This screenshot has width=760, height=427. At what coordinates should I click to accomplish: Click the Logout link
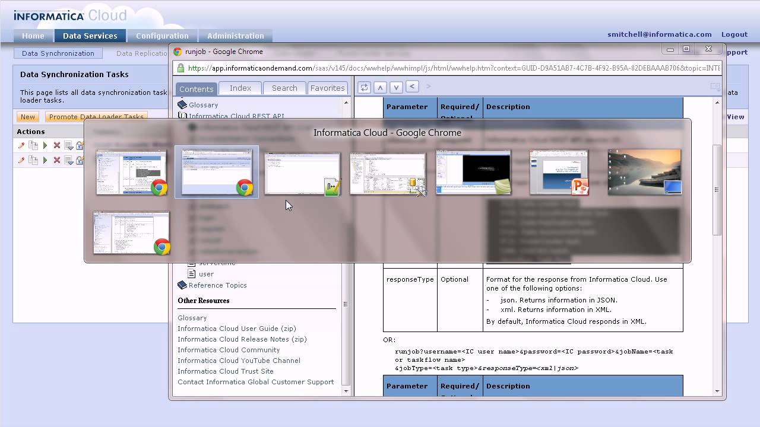(x=734, y=34)
